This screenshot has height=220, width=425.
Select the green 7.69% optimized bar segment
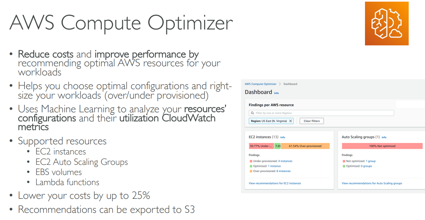(x=277, y=146)
